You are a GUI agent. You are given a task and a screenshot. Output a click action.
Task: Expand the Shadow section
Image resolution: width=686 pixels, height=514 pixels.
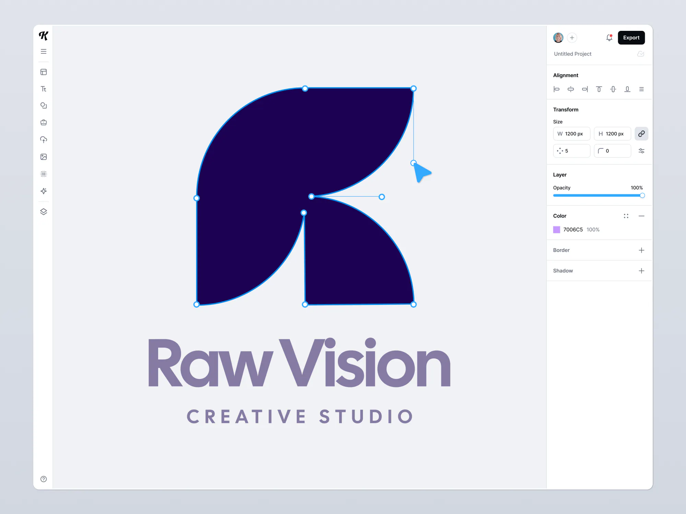641,271
